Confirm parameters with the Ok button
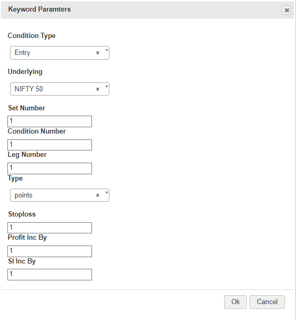 (x=235, y=302)
